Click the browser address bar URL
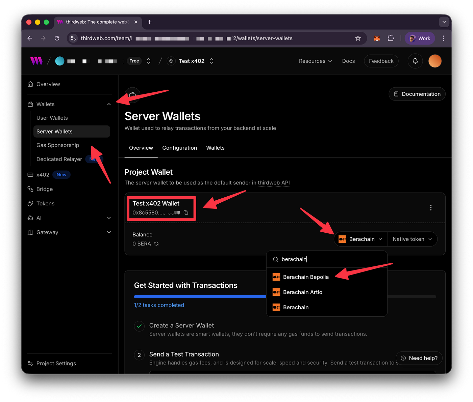 coord(187,38)
